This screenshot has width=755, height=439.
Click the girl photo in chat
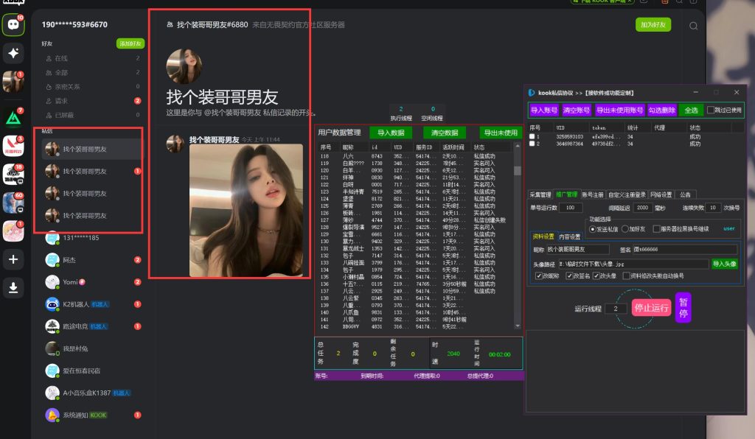coord(246,210)
